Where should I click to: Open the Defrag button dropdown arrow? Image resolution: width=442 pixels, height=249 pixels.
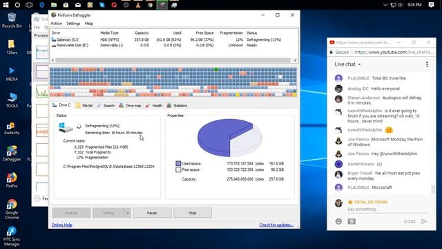point(128,213)
